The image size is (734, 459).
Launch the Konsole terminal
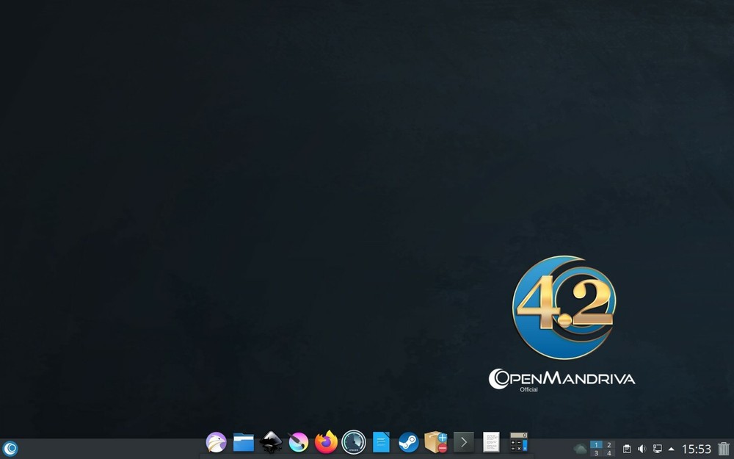click(x=462, y=444)
